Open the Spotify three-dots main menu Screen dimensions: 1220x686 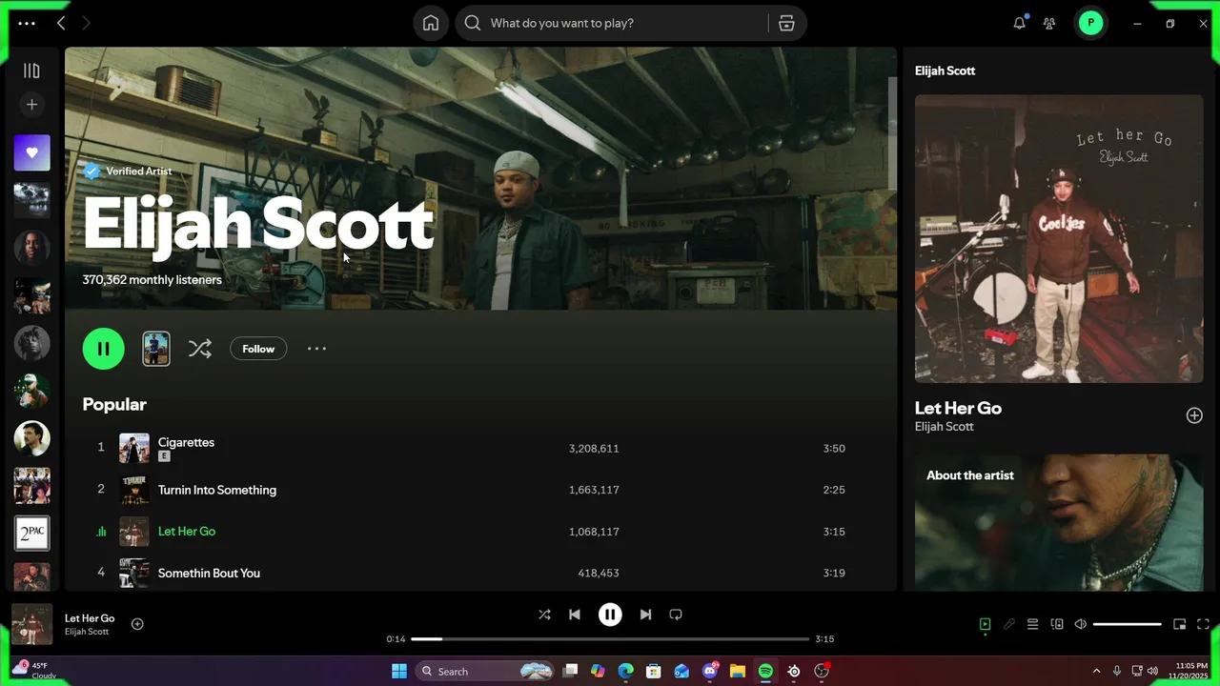[x=27, y=23]
